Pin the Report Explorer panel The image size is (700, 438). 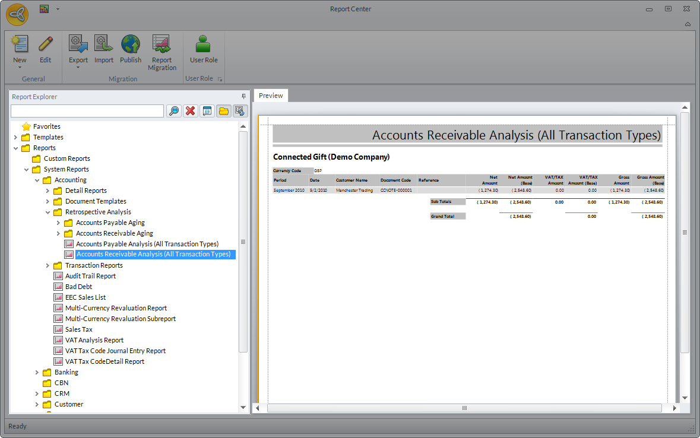243,97
